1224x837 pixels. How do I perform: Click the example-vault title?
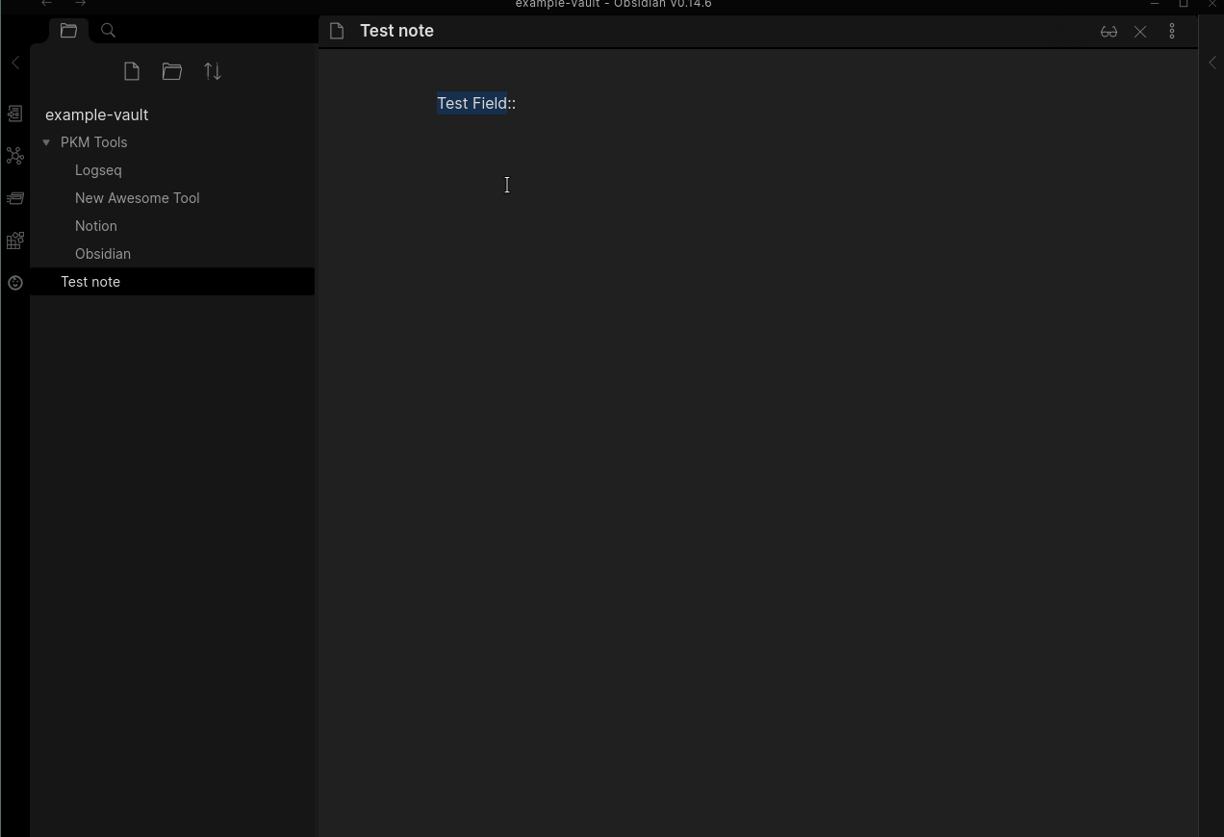click(96, 114)
